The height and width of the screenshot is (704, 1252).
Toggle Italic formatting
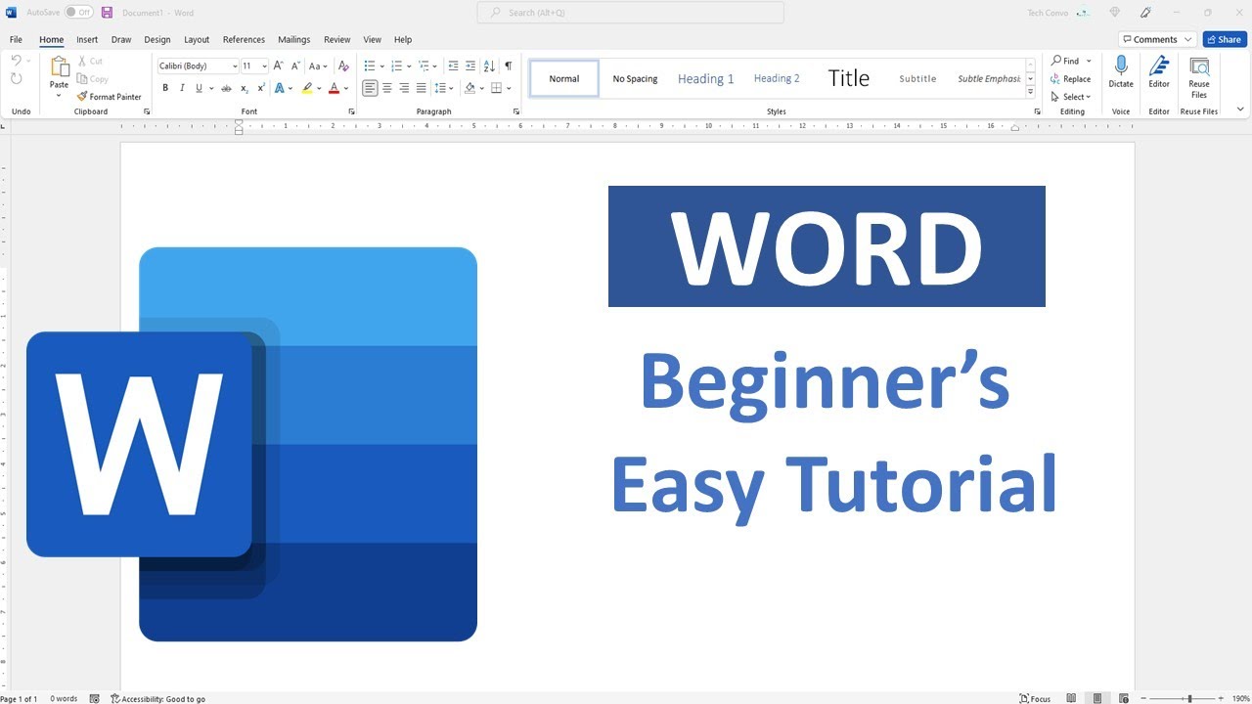pos(182,88)
